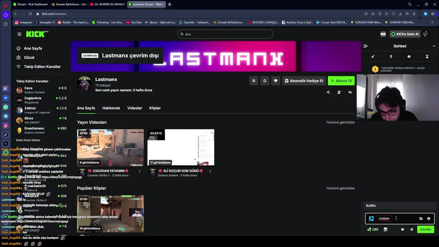Clear chat using the trash icon
This screenshot has height=247, width=439.
coord(391,57)
